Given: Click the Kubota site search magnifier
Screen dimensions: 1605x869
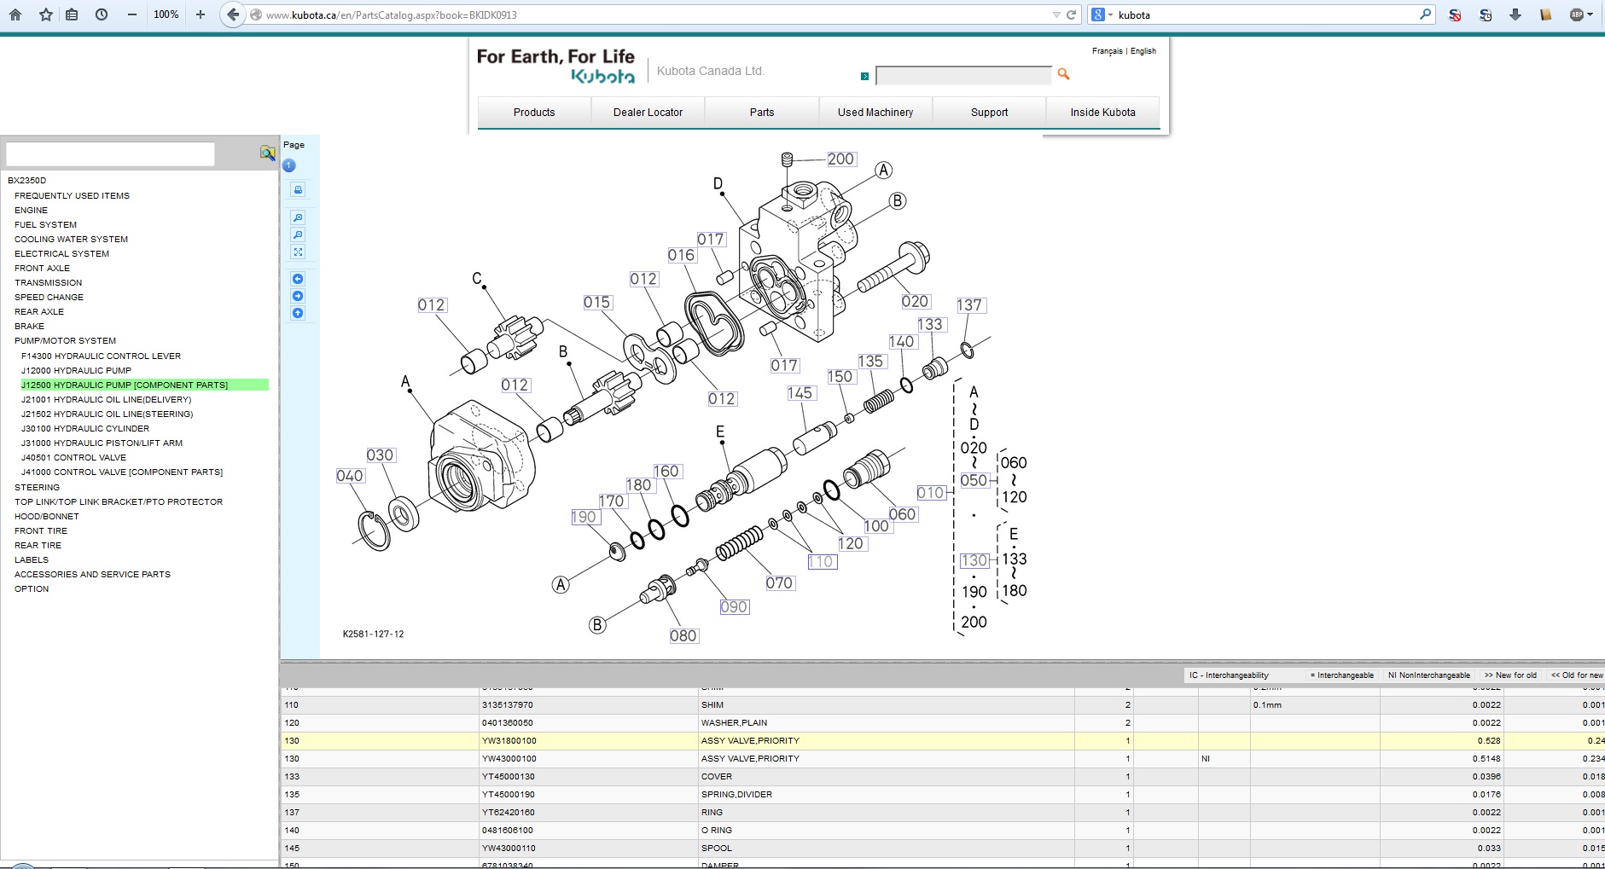Looking at the screenshot, I should tap(1063, 74).
